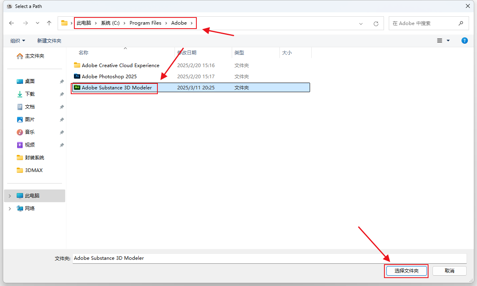Open 音乐 in sidebar
The height and width of the screenshot is (286, 477).
30,132
